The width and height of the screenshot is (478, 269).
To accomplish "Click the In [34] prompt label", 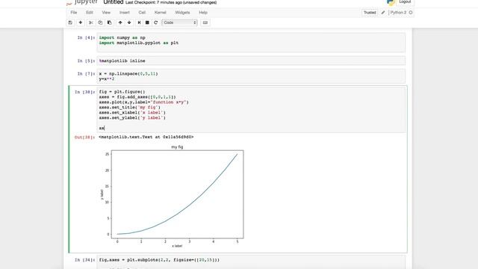I will coord(84,260).
